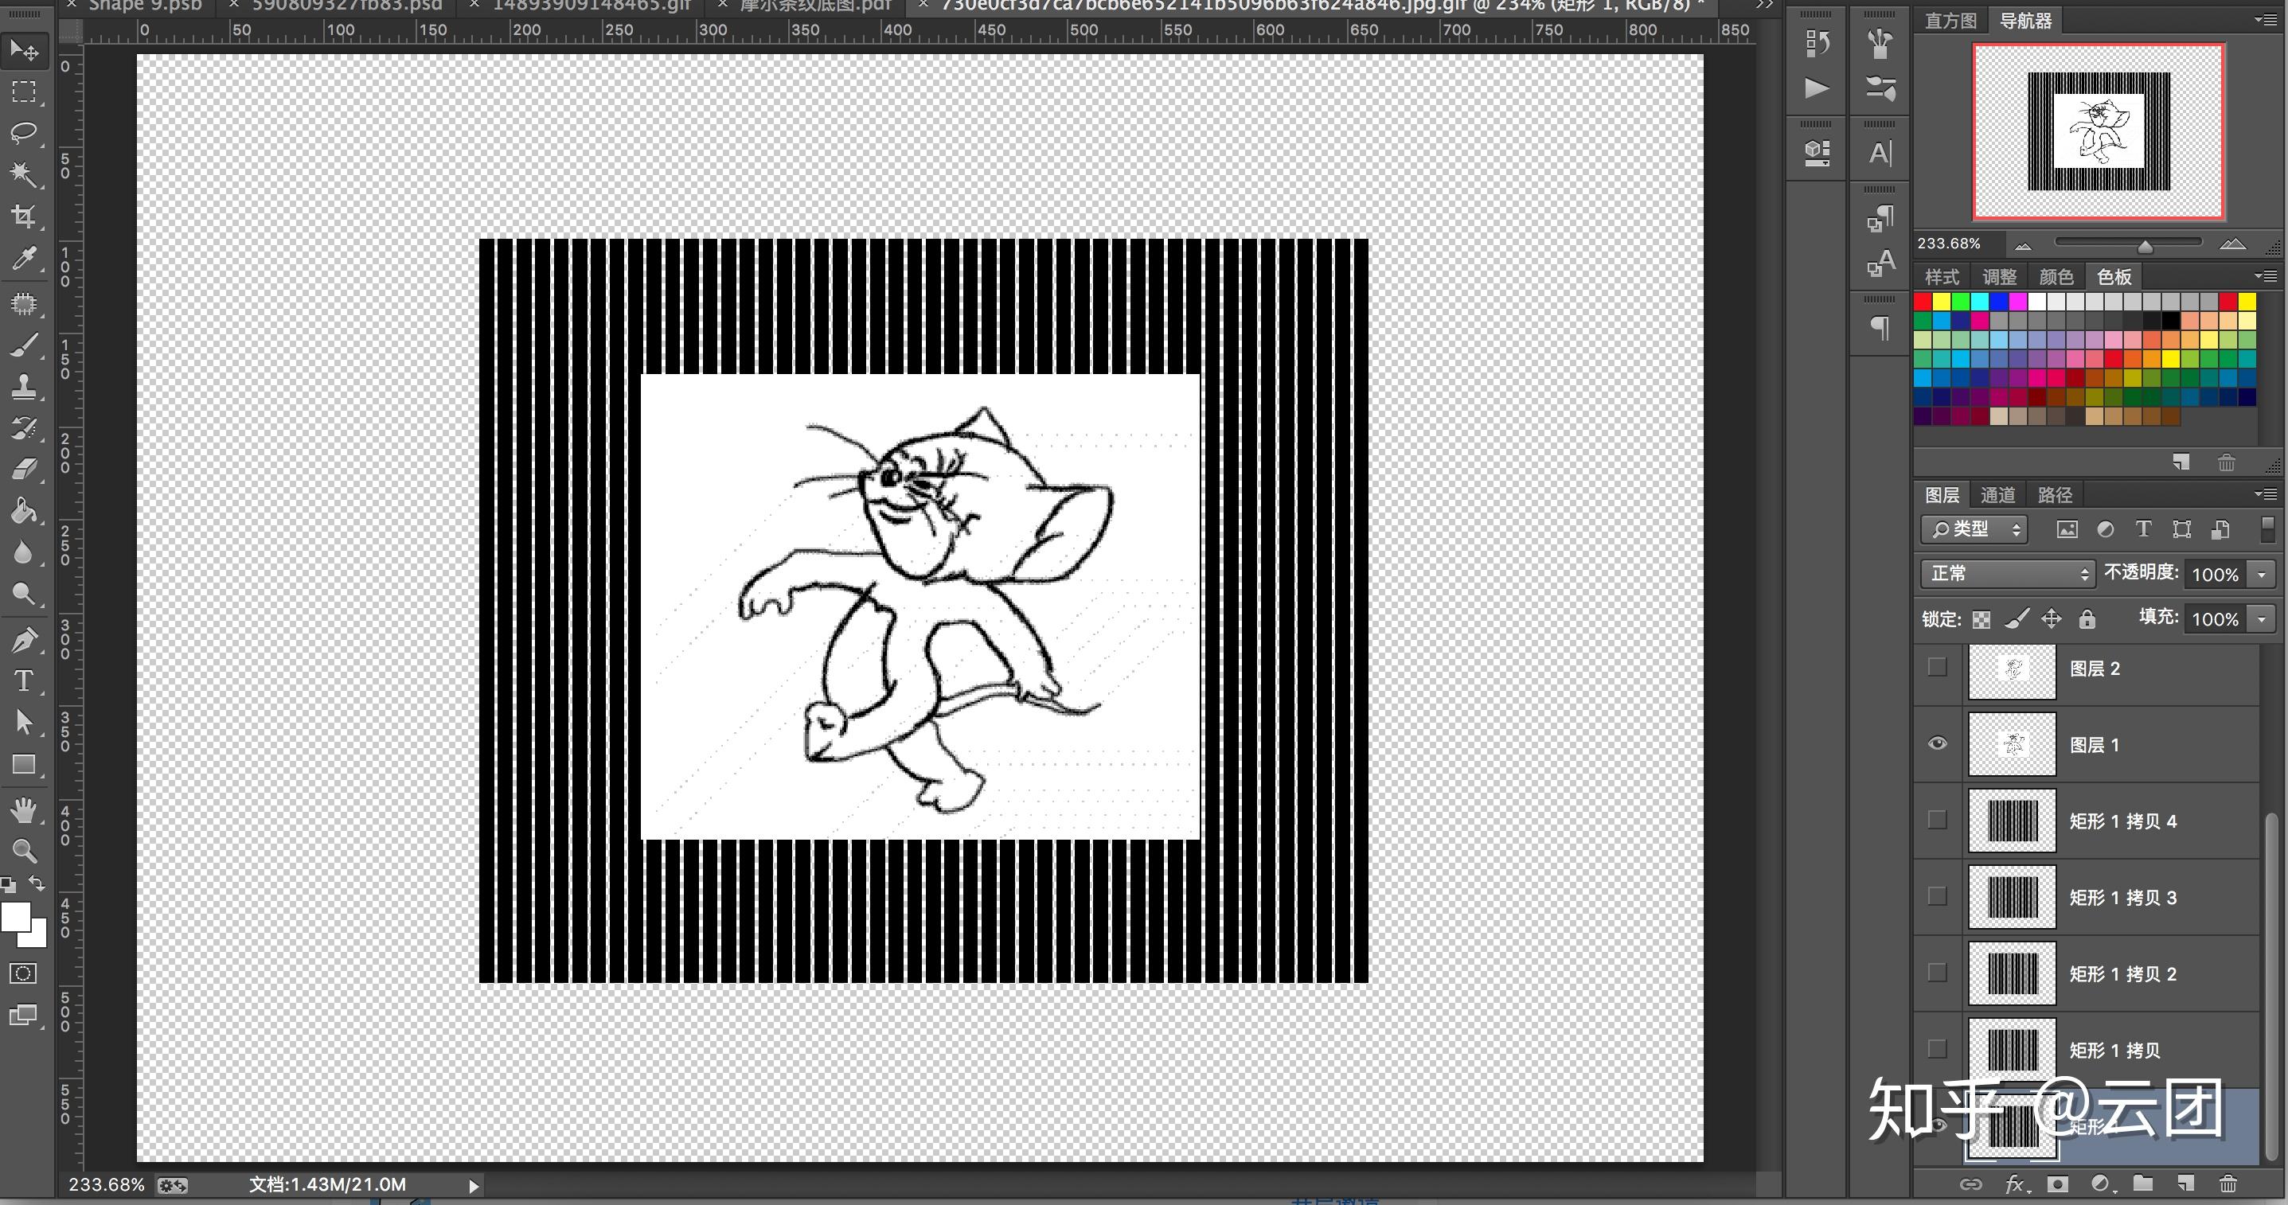The image size is (2288, 1205).
Task: Switch to the 样式 tab
Action: (1942, 277)
